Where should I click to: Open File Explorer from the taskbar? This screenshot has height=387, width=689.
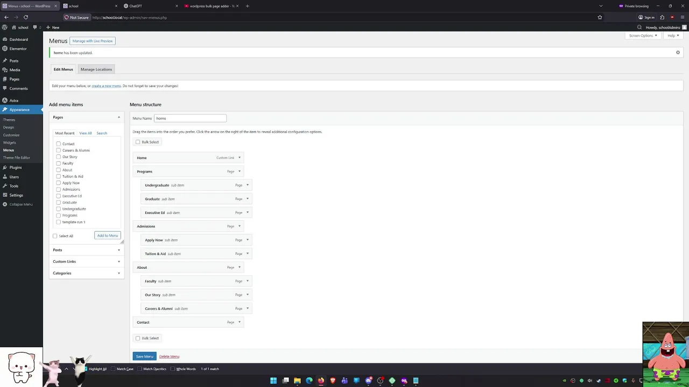[x=297, y=381]
